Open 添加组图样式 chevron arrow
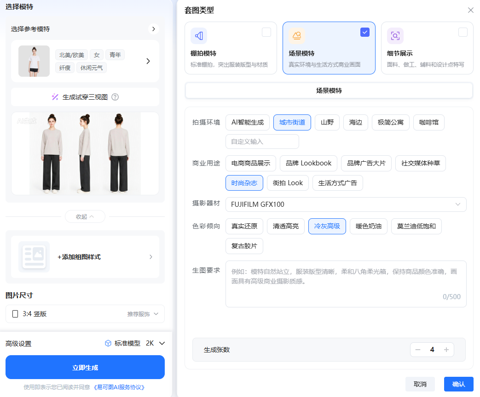 150,257
